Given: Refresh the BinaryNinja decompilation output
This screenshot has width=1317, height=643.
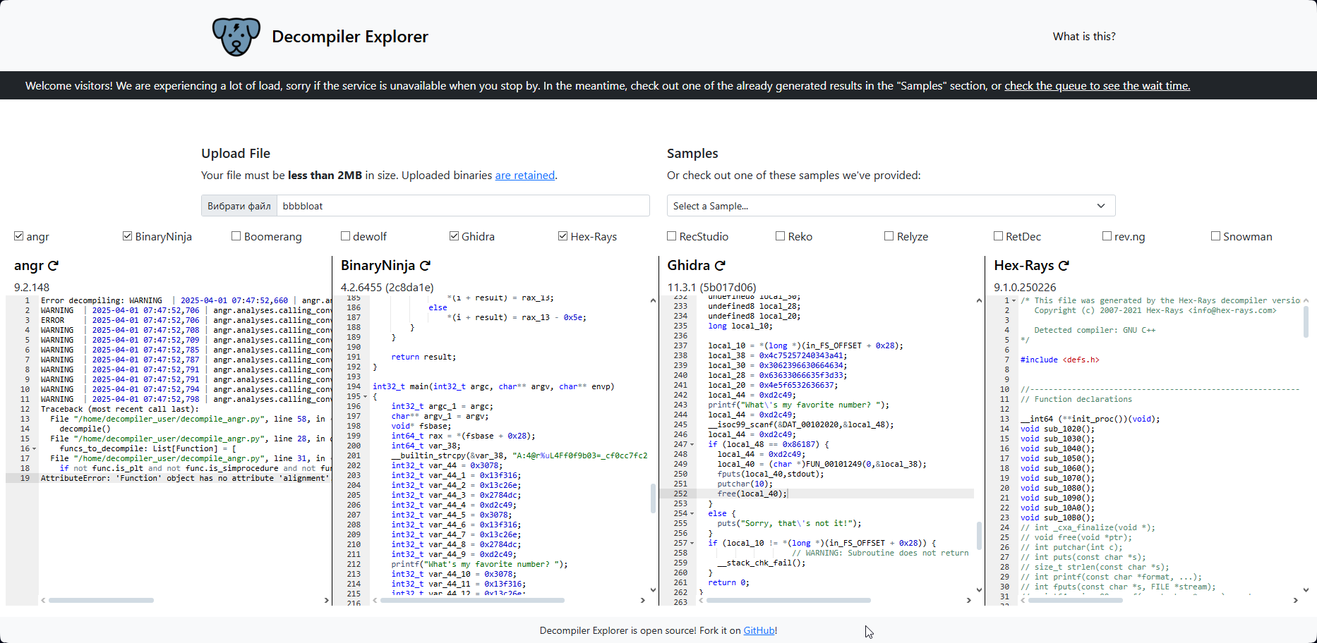Looking at the screenshot, I should pyautogui.click(x=425, y=266).
